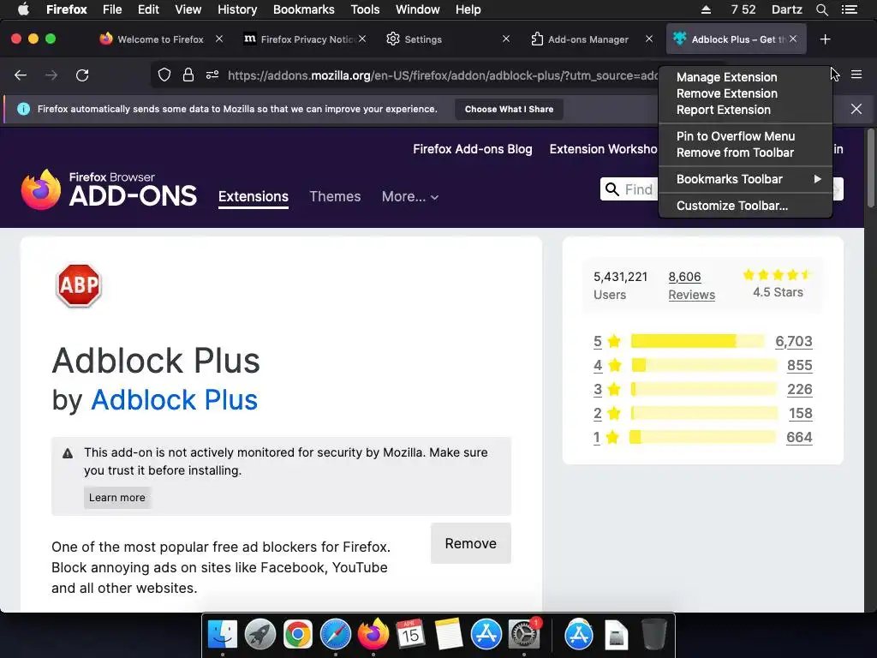Close the Welcome to Firefox tab
The height and width of the screenshot is (658, 877).
[x=219, y=39]
